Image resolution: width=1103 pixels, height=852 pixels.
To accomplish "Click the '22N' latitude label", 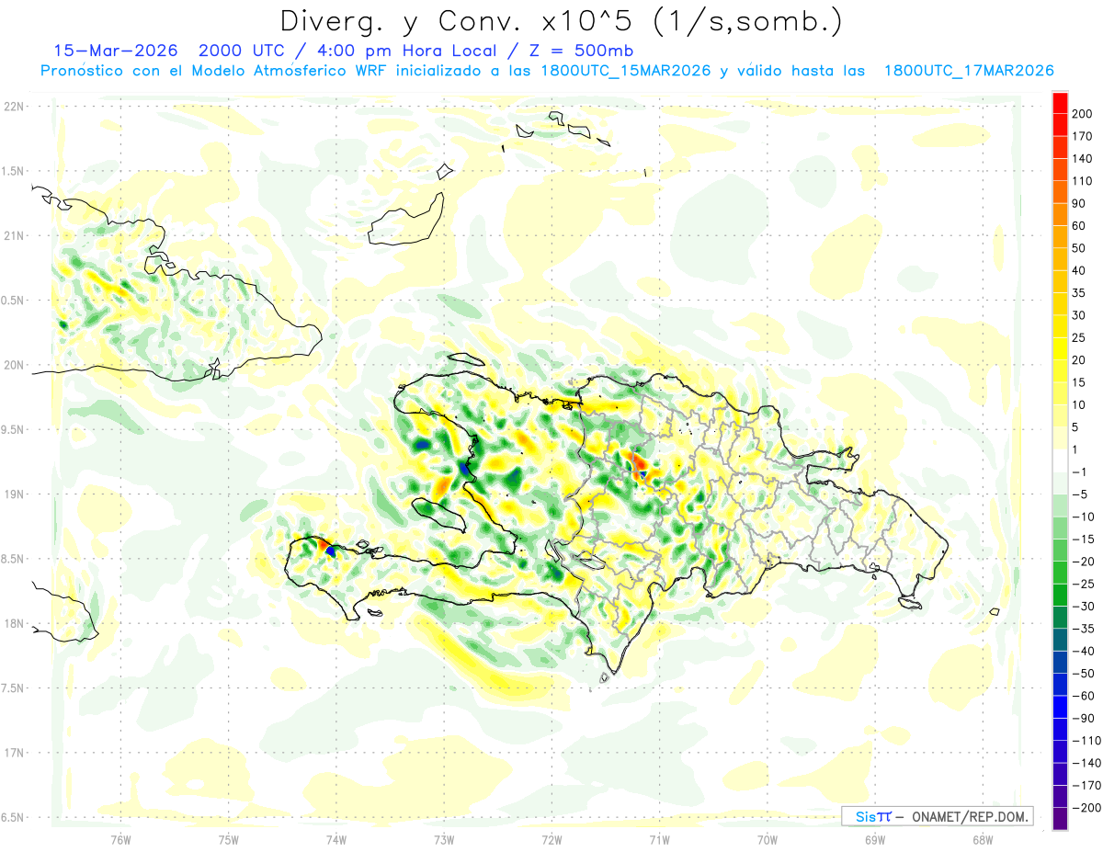I will pos(14,107).
